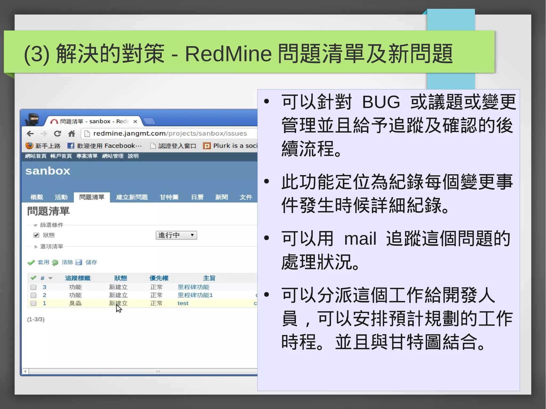Click the Redmine favicon on the tab

[54, 122]
